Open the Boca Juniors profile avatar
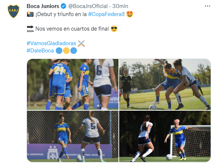Screen dimensions: 215x166 pyautogui.click(x=13, y=11)
